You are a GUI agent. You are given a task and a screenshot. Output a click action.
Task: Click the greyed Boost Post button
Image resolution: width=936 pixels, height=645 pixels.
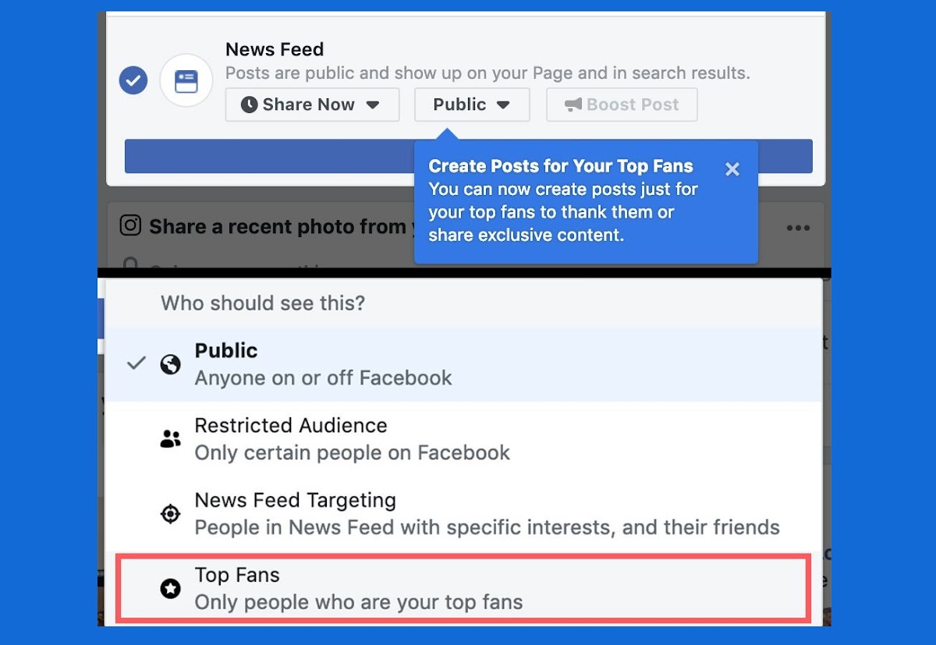click(622, 105)
